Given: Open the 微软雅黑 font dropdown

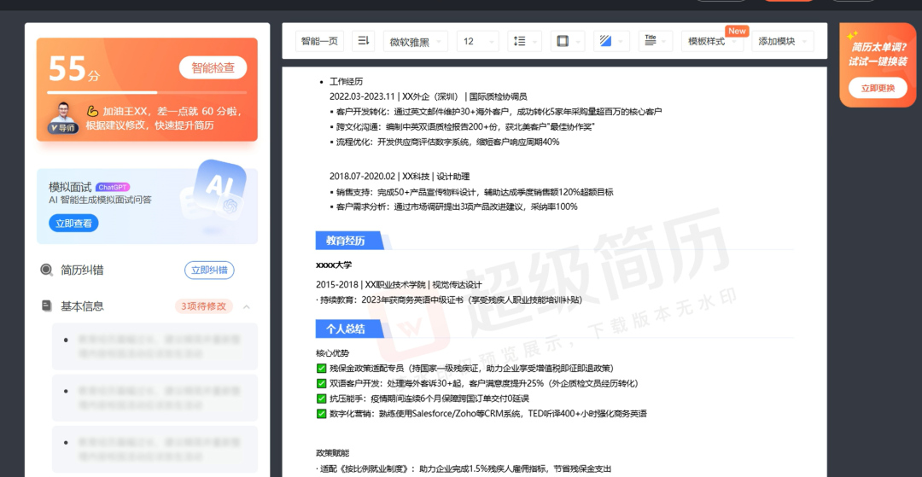Looking at the screenshot, I should 415,41.
